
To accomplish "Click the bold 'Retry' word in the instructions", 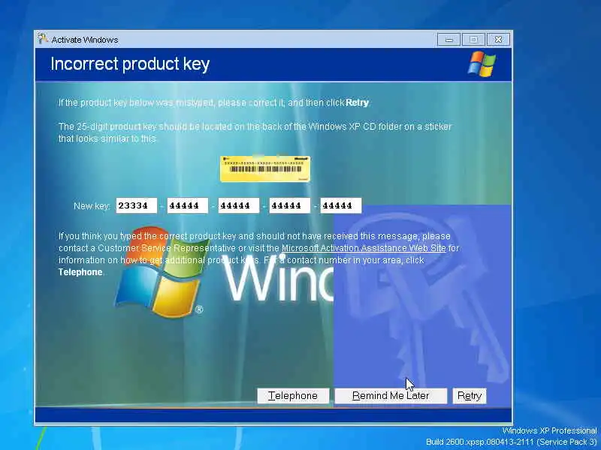I will coord(357,103).
